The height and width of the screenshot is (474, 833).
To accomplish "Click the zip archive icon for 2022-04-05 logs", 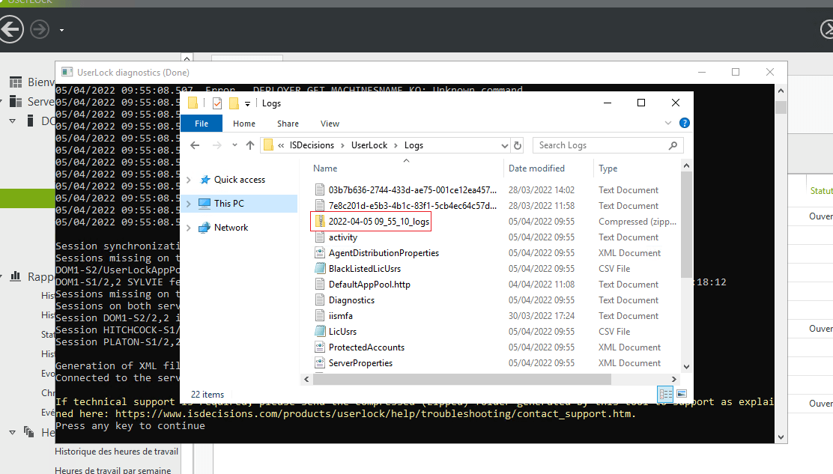I will (x=320, y=222).
